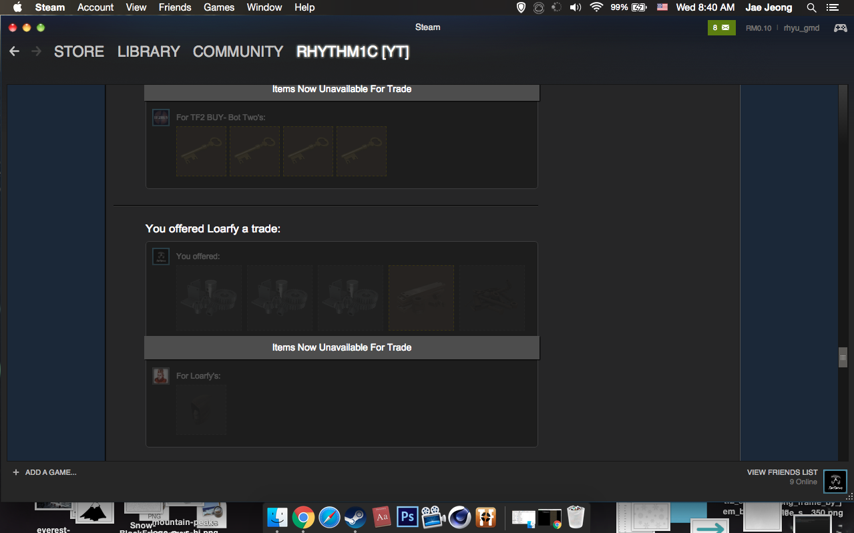Viewport: 854px width, 533px height.
Task: Launch Photoshop from the dock
Action: [x=407, y=517]
